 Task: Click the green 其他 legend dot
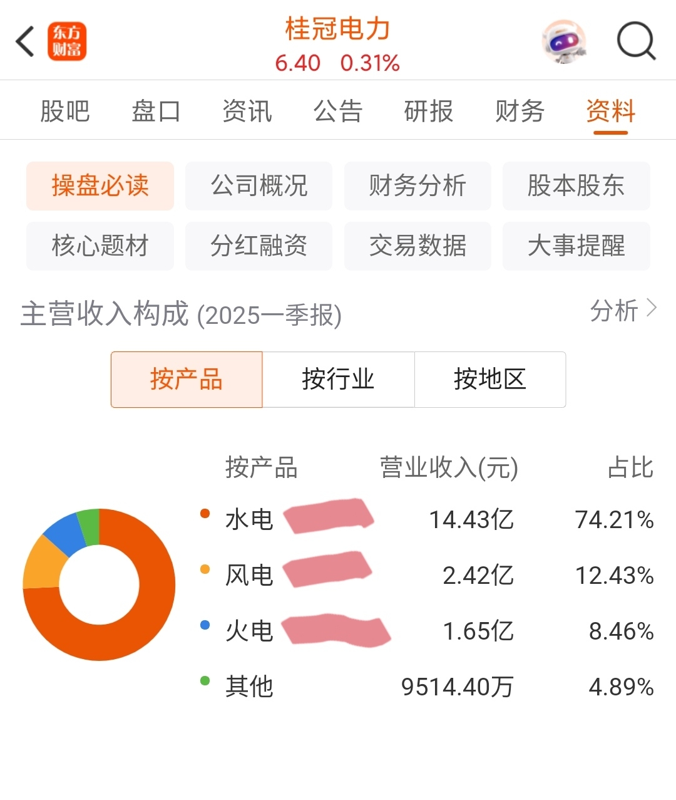[x=205, y=680]
